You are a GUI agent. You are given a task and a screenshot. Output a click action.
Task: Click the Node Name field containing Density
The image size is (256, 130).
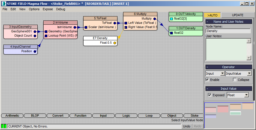pos(228,31)
